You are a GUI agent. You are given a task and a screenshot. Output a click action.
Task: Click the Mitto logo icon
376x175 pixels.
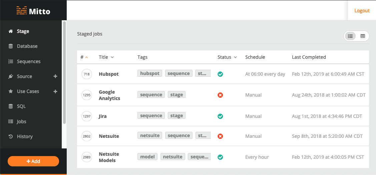click(22, 11)
